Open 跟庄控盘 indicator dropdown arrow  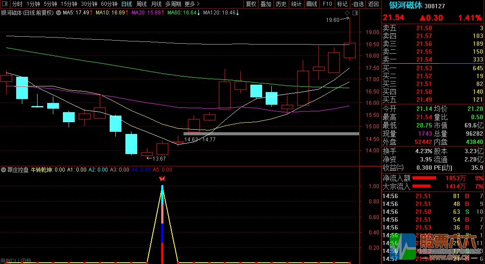coord(3,170)
